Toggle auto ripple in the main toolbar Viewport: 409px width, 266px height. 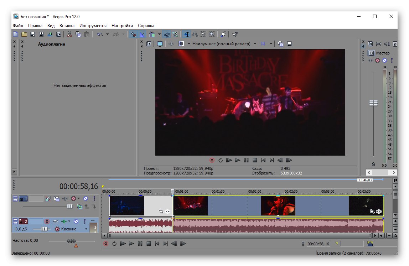tap(152, 34)
